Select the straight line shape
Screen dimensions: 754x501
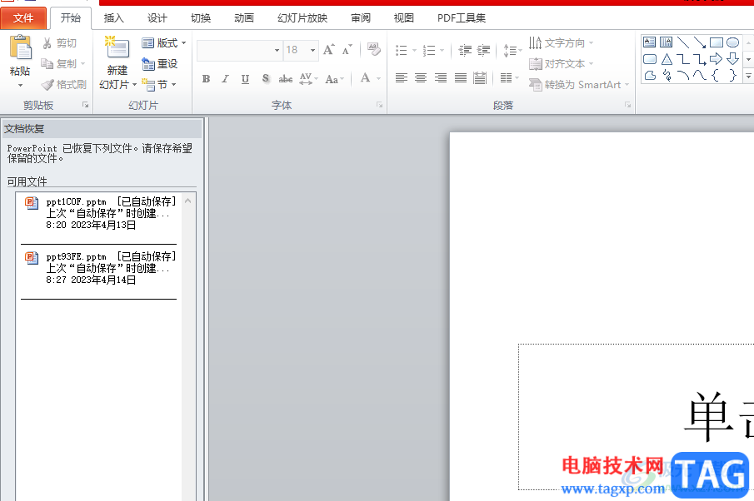pyautogui.click(x=683, y=42)
